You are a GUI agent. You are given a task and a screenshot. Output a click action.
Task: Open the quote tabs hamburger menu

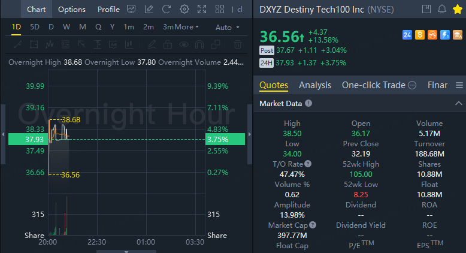[459, 85]
